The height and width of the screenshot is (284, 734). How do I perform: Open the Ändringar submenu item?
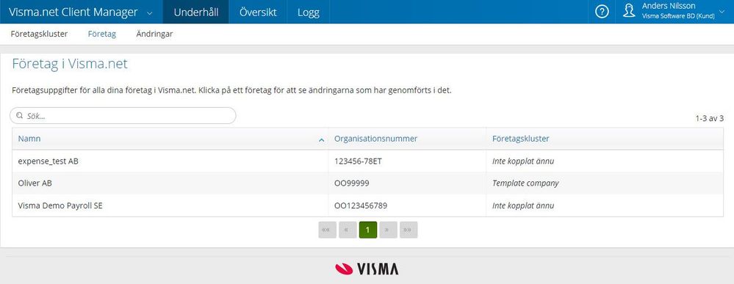pos(154,34)
